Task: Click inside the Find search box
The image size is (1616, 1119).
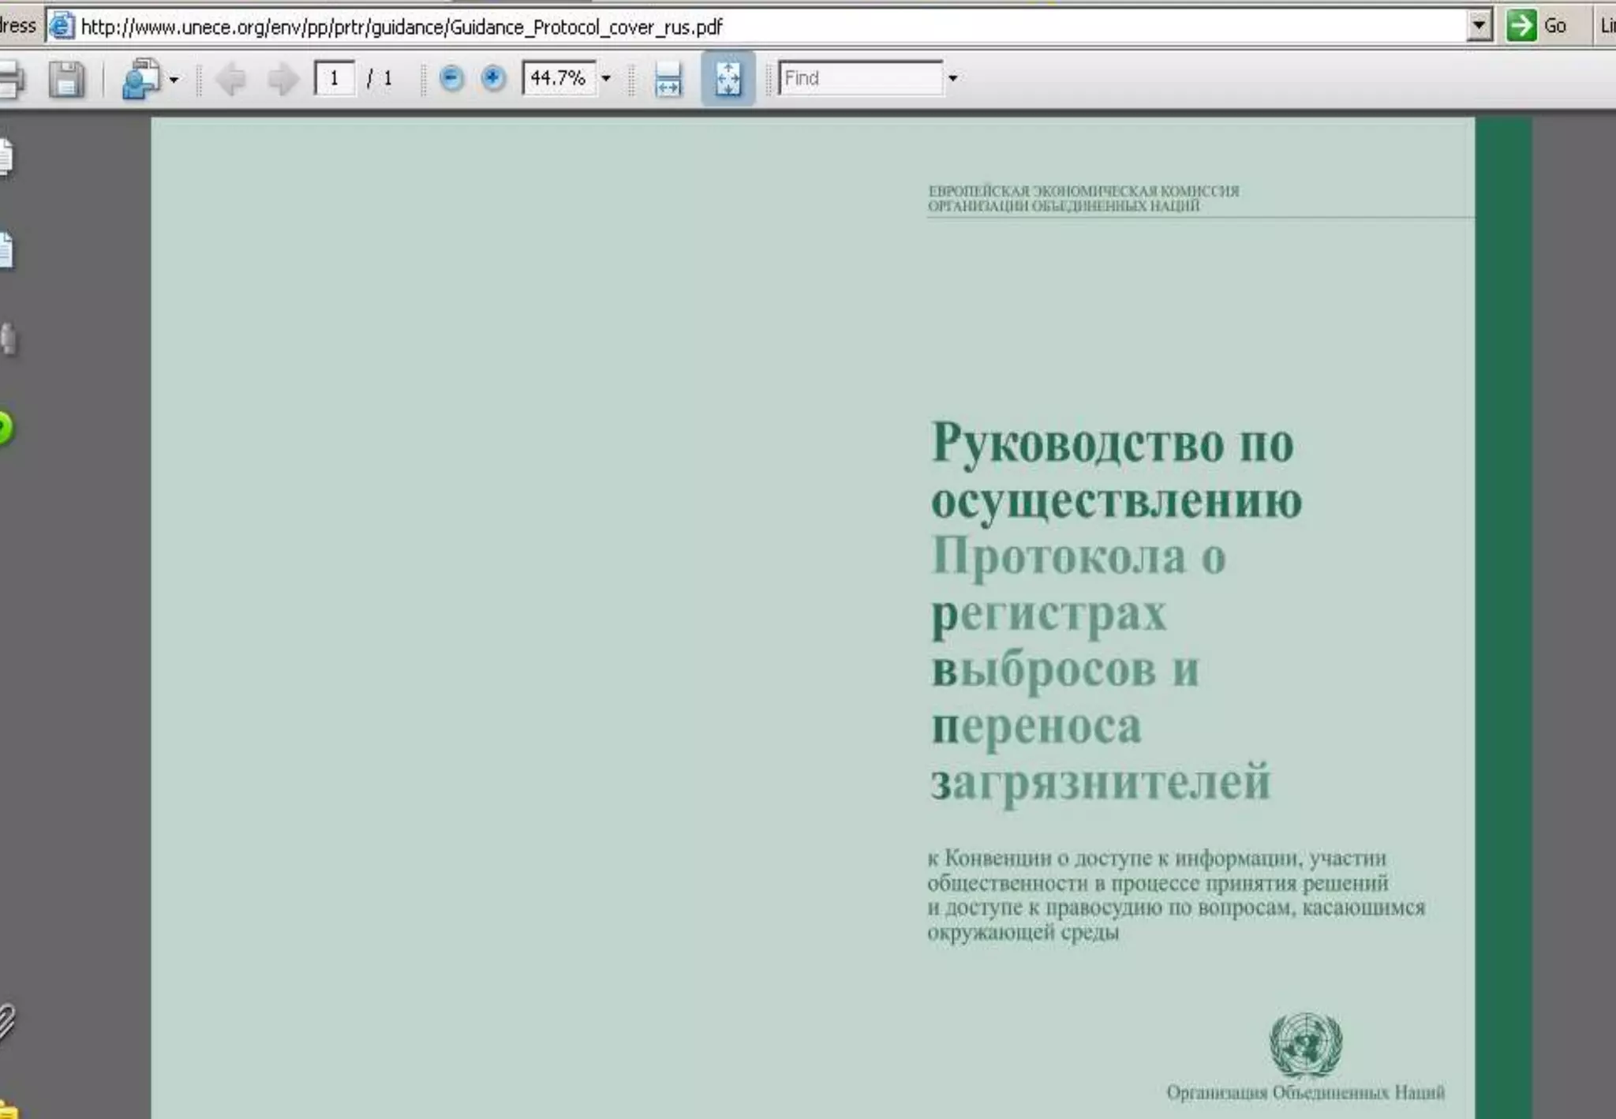Action: tap(861, 78)
